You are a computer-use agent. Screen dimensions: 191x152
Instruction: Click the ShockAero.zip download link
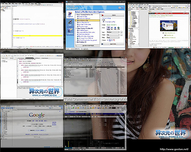[x=170, y=35]
